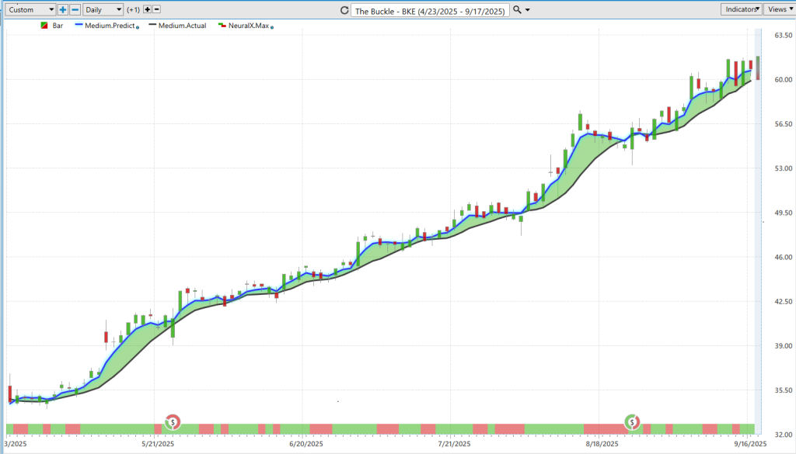Click the black plus forecast increment button
Screen dimensions: 796x454
click(147, 9)
